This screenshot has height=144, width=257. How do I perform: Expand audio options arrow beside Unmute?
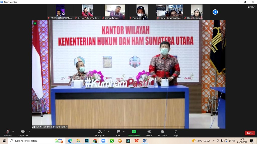point(13,131)
